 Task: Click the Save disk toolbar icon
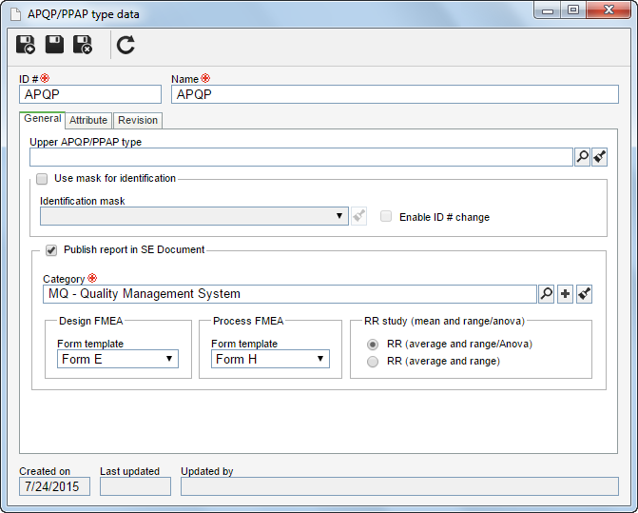coord(54,45)
